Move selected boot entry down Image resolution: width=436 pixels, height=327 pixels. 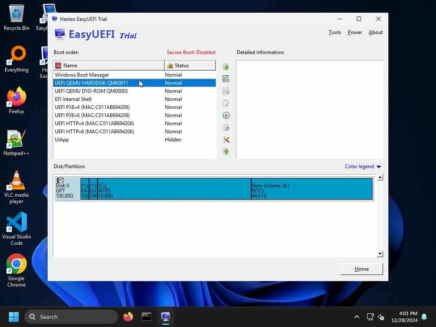[226, 152]
